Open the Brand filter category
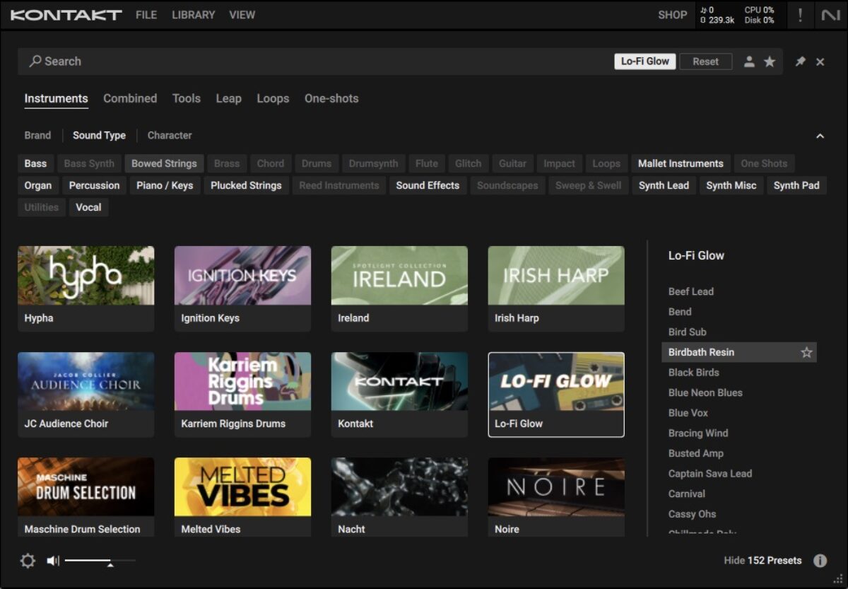Image resolution: width=848 pixels, height=589 pixels. [x=37, y=135]
